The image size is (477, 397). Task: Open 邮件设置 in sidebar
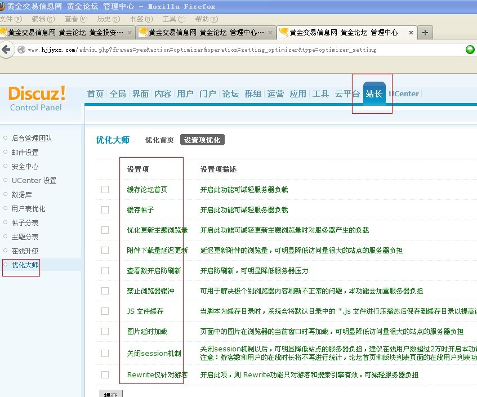pyautogui.click(x=25, y=153)
